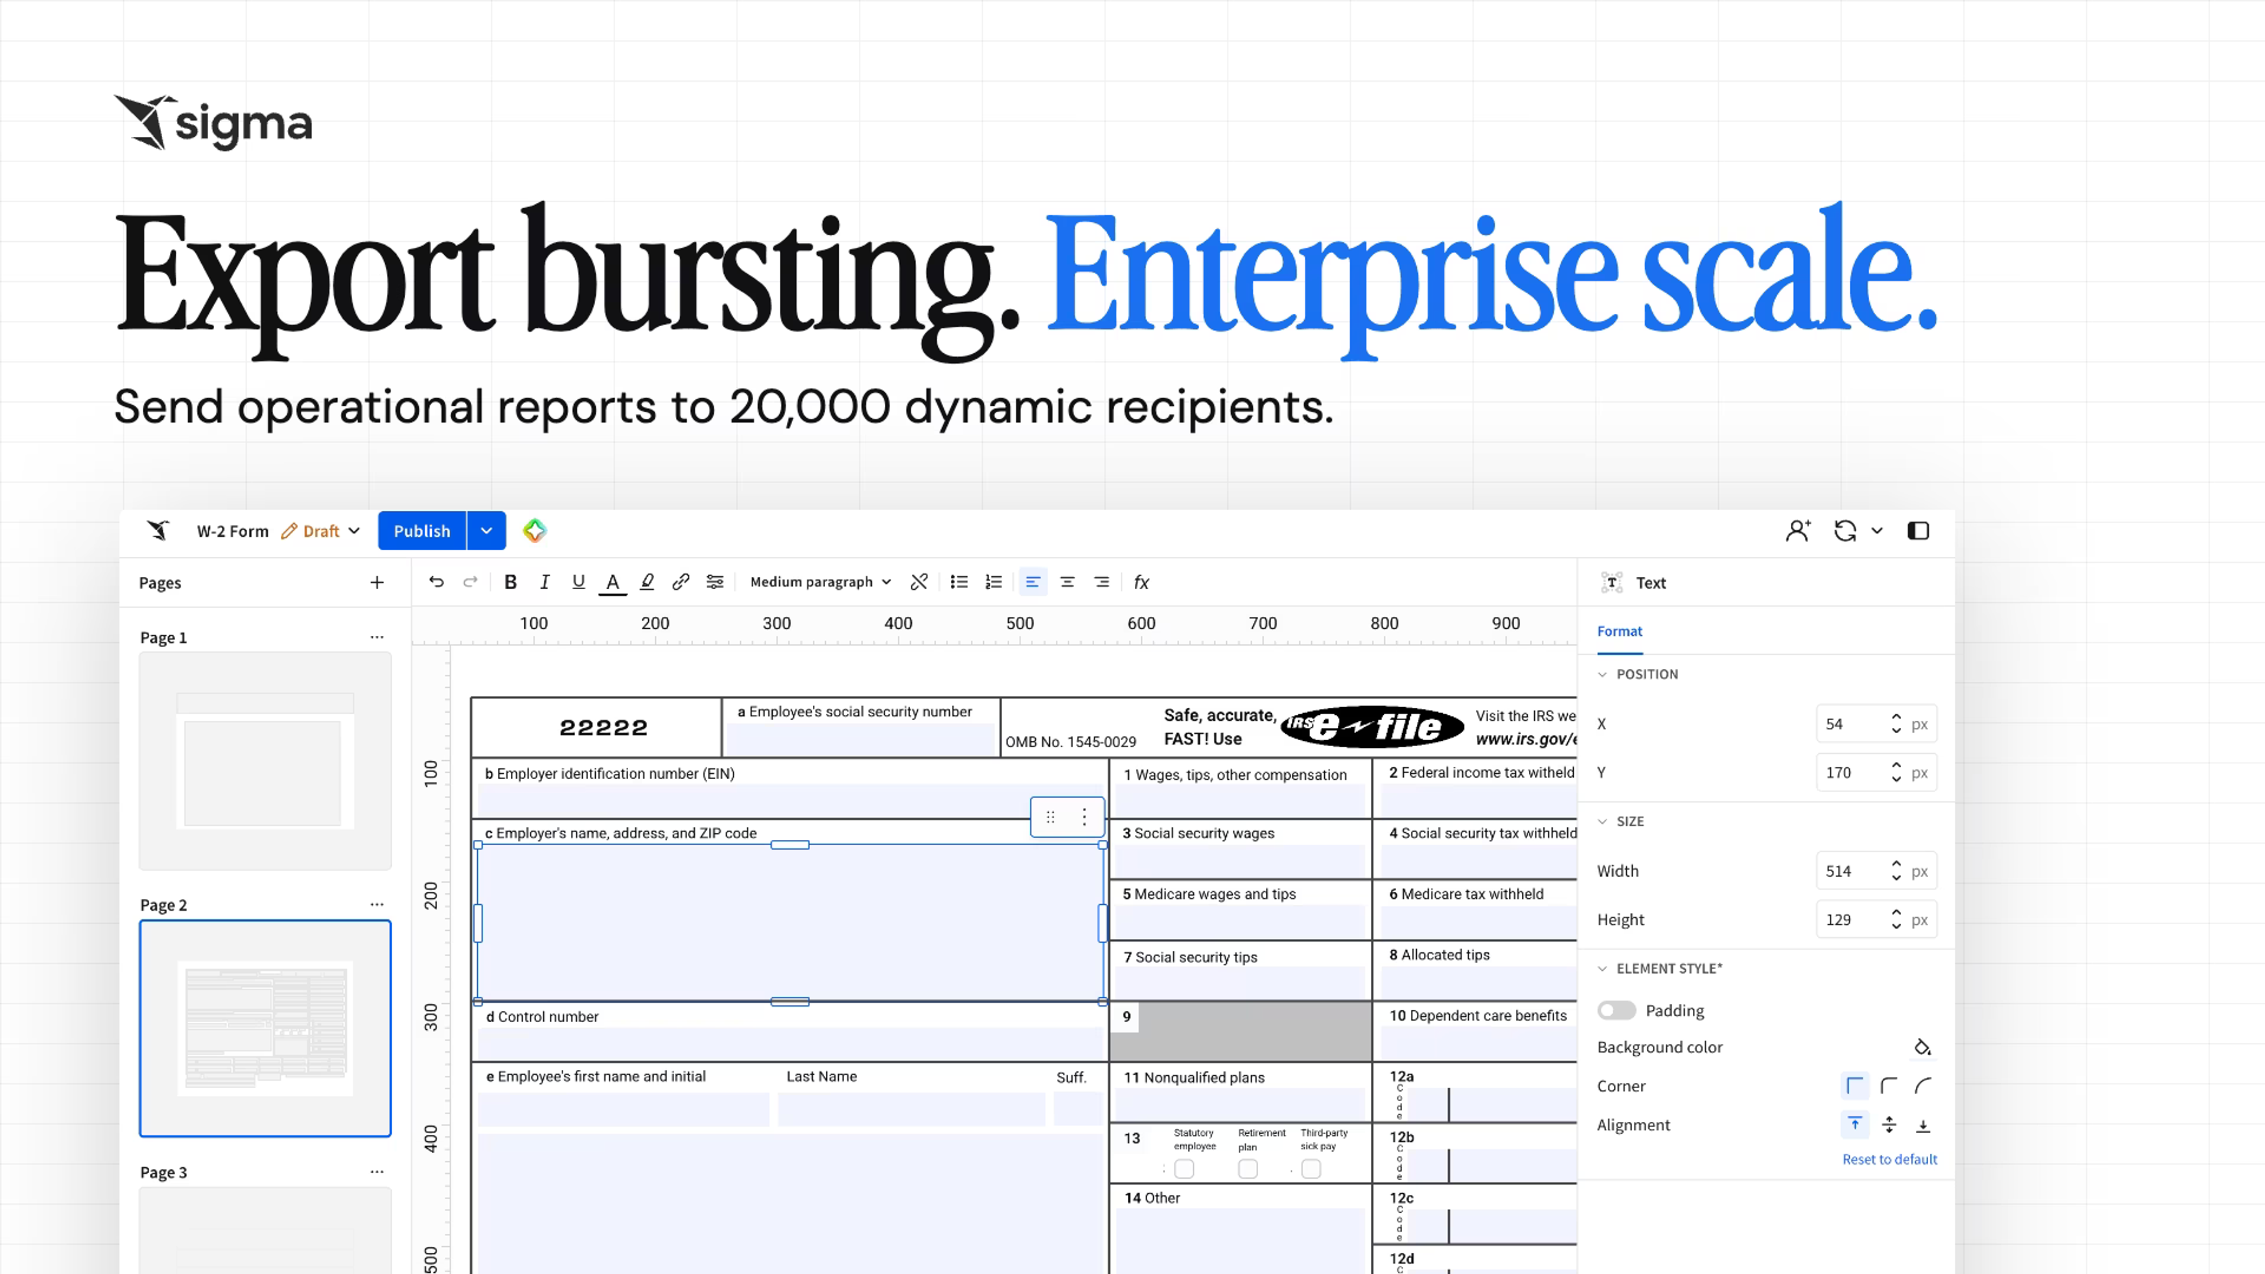2265x1274 pixels.
Task: Click Reset to default link
Action: [1889, 1159]
